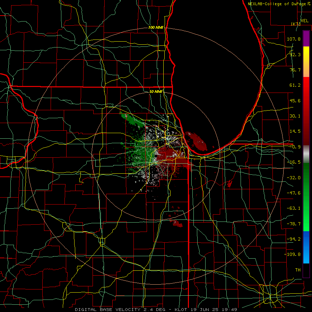Click the VEL legend title
The height and width of the screenshot is (312, 312).
[x=304, y=21]
